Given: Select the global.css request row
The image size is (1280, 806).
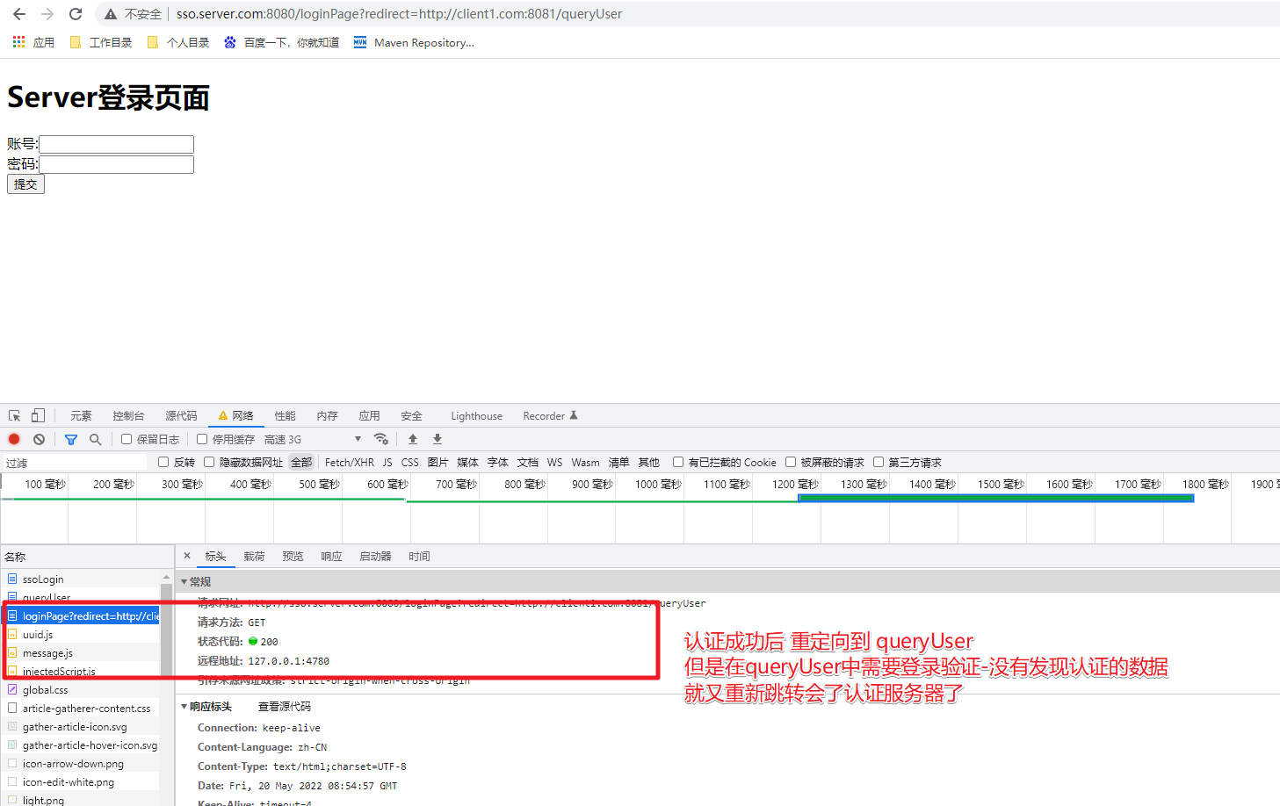Looking at the screenshot, I should tap(80, 690).
